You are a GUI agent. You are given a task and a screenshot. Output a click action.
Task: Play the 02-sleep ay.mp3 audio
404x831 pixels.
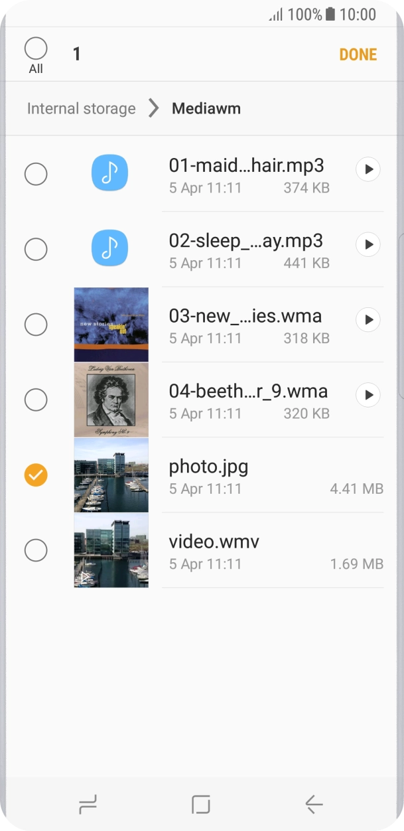(368, 245)
